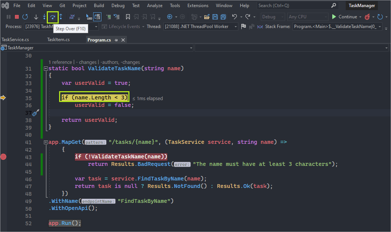
Task: Step Into the current call
Action: (44, 17)
